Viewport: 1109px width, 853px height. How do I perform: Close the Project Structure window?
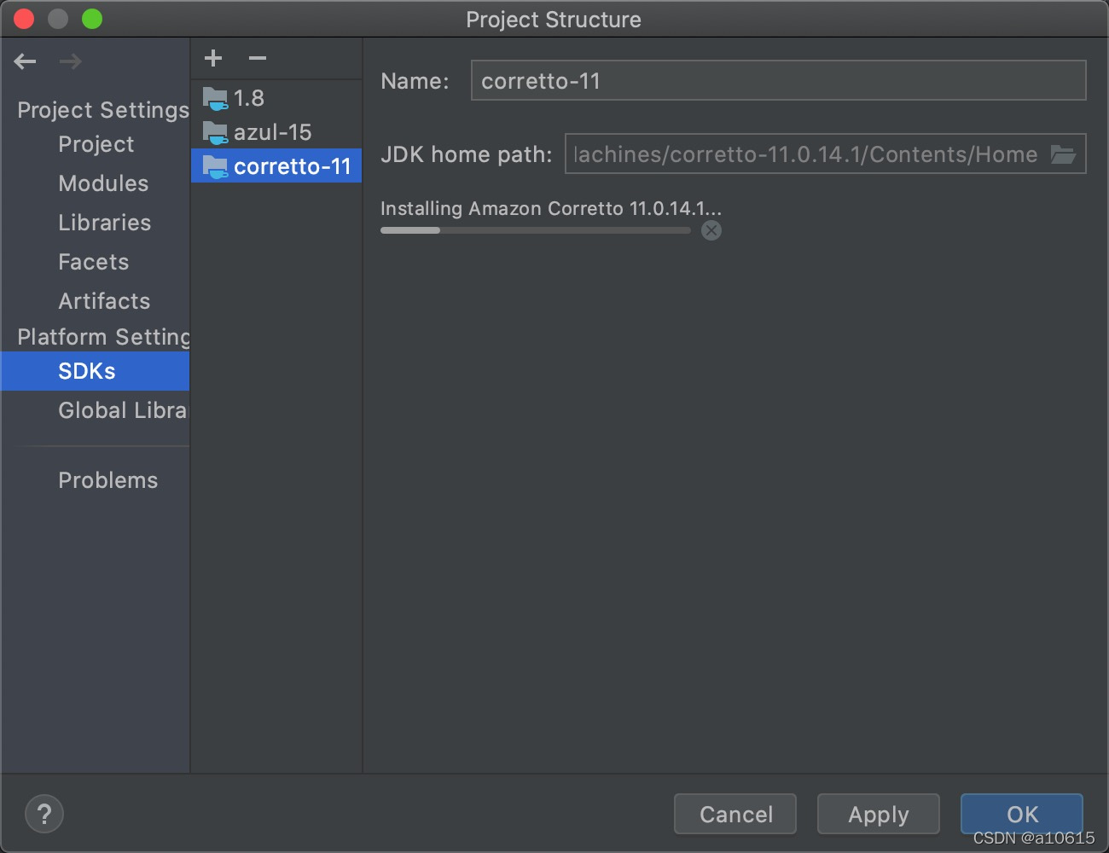24,19
